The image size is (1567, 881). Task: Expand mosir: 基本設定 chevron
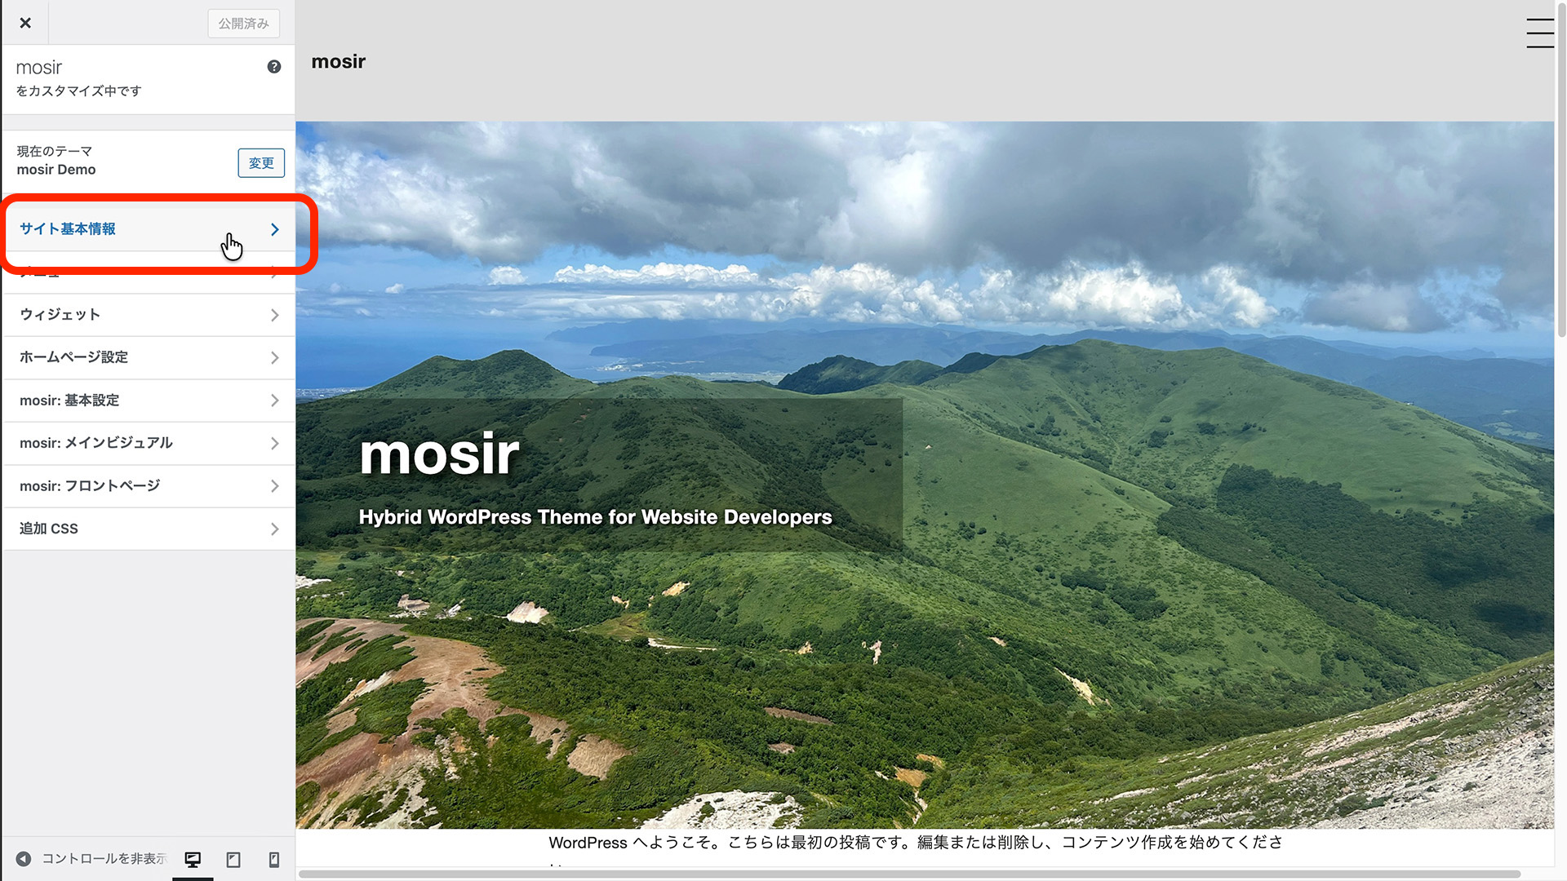[274, 401]
